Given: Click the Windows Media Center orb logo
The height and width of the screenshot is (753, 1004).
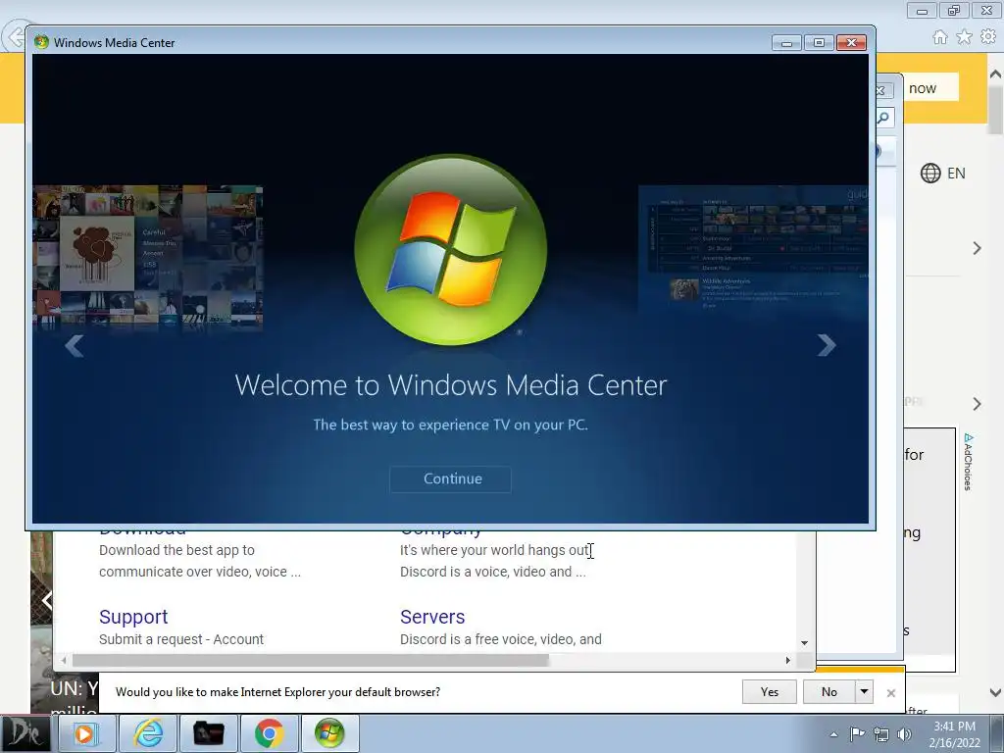Looking at the screenshot, I should (x=451, y=250).
